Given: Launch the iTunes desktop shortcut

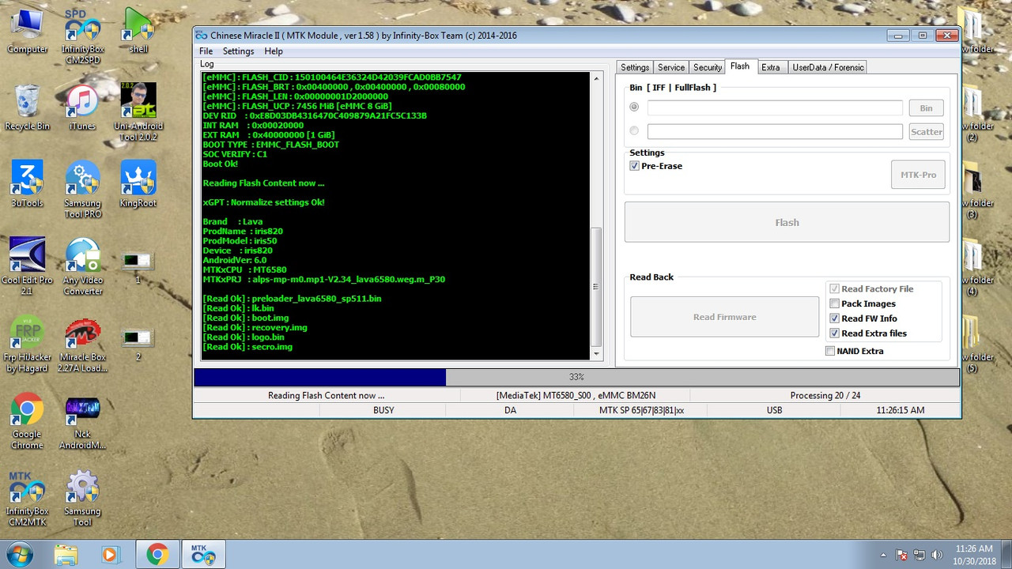Looking at the screenshot, I should coord(82,108).
